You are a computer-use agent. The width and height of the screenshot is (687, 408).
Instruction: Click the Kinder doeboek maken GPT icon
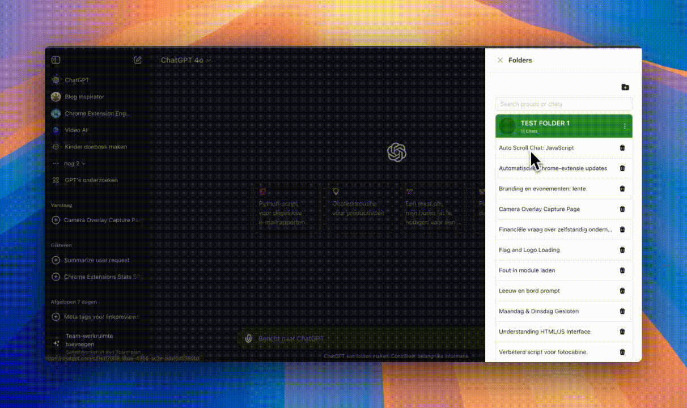pyautogui.click(x=56, y=146)
